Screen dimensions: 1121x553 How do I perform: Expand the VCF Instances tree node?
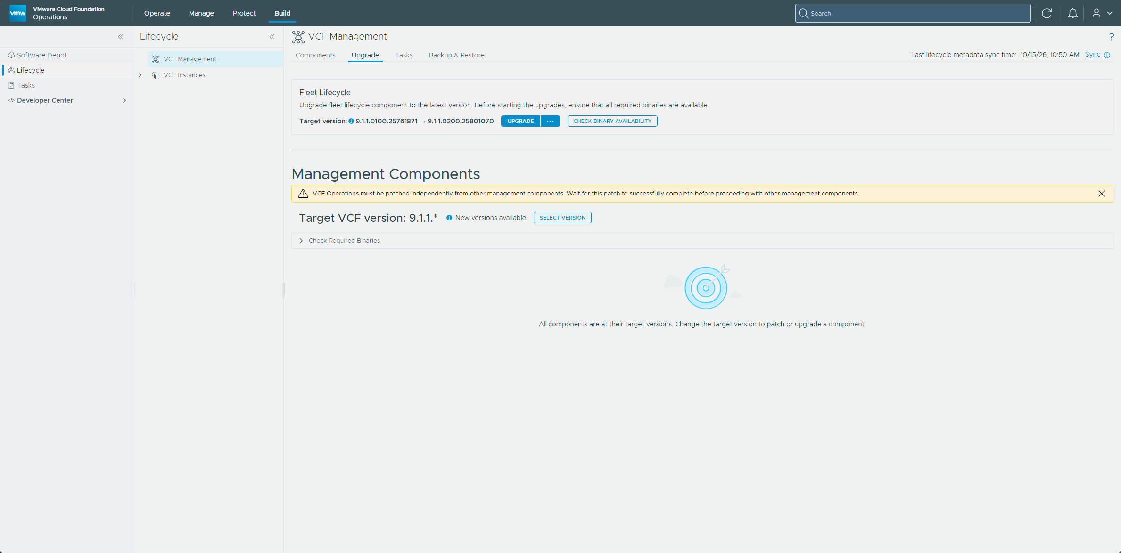140,75
